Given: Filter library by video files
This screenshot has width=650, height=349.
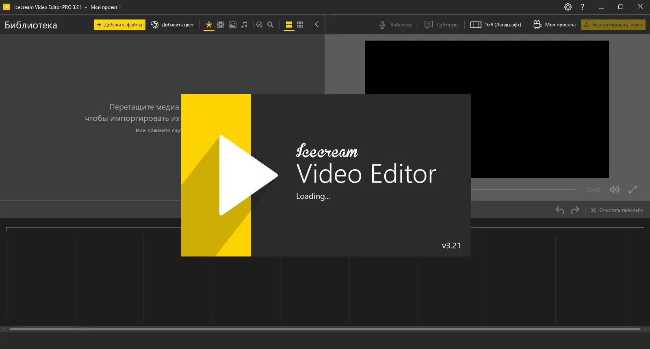Looking at the screenshot, I should (221, 25).
